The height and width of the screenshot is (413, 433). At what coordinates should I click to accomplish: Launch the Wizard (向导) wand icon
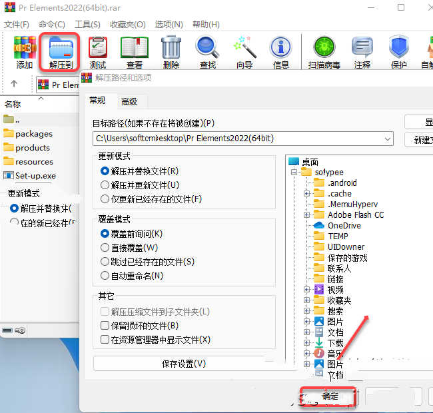tap(244, 52)
